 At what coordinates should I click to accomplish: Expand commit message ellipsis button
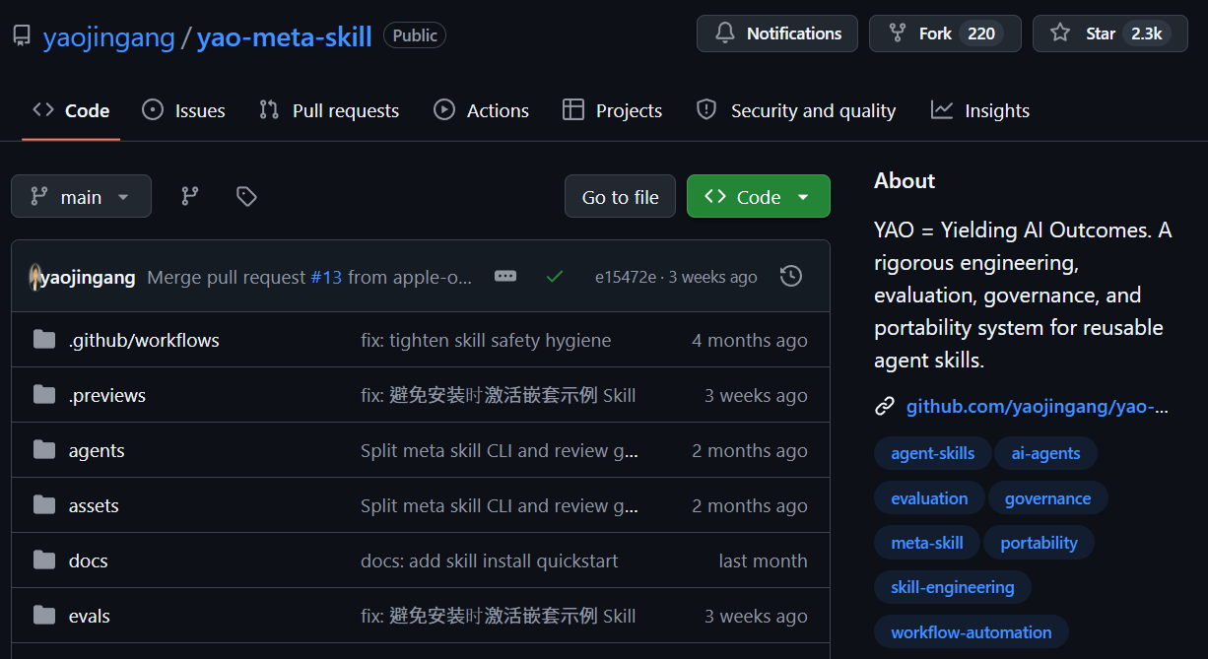click(x=505, y=277)
